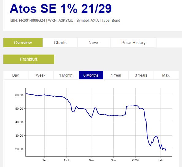The height and width of the screenshot is (167, 182).
Task: Click the 2024 axis label
Action: tap(135, 160)
